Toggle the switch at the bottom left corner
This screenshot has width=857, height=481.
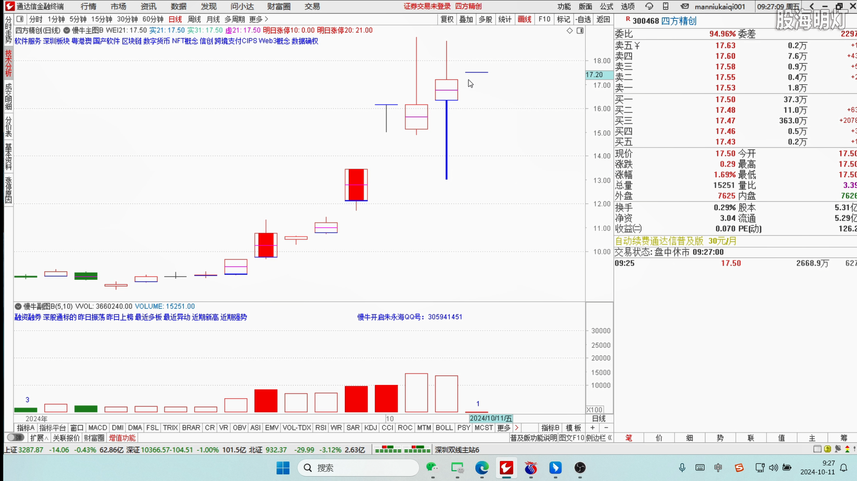coord(15,438)
